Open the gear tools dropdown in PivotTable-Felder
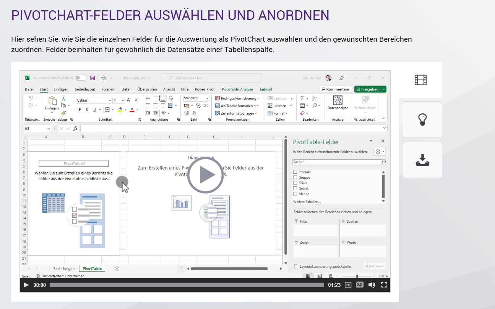The height and width of the screenshot is (309, 495). pyautogui.click(x=380, y=152)
